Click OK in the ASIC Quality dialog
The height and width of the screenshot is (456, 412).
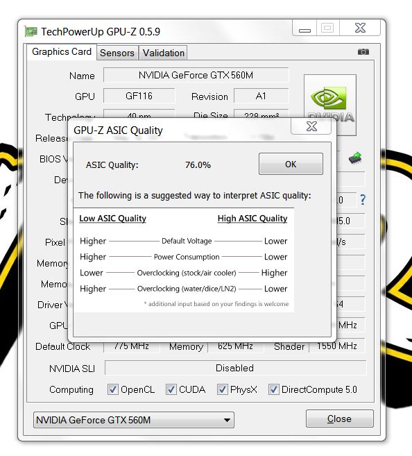pyautogui.click(x=291, y=164)
